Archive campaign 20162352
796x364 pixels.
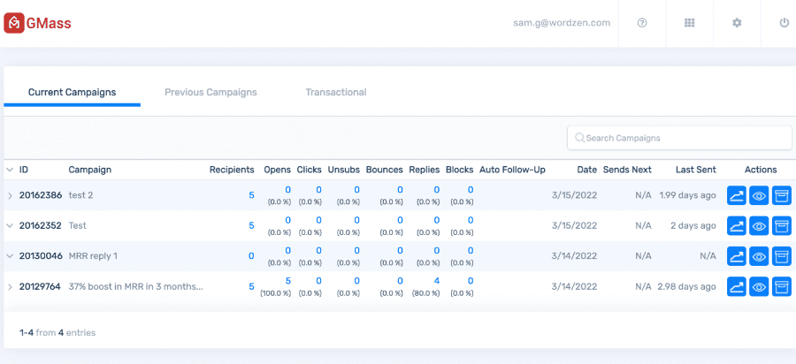coord(782,225)
